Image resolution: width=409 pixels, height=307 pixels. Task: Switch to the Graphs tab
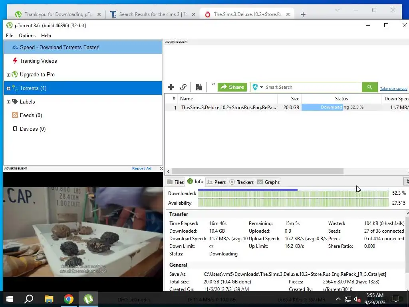coord(268,182)
